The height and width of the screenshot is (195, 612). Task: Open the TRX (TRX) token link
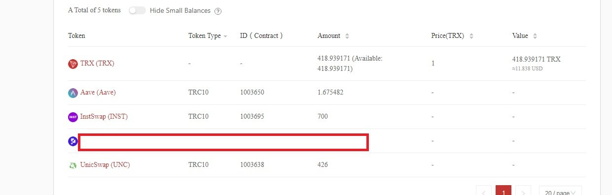tap(97, 64)
